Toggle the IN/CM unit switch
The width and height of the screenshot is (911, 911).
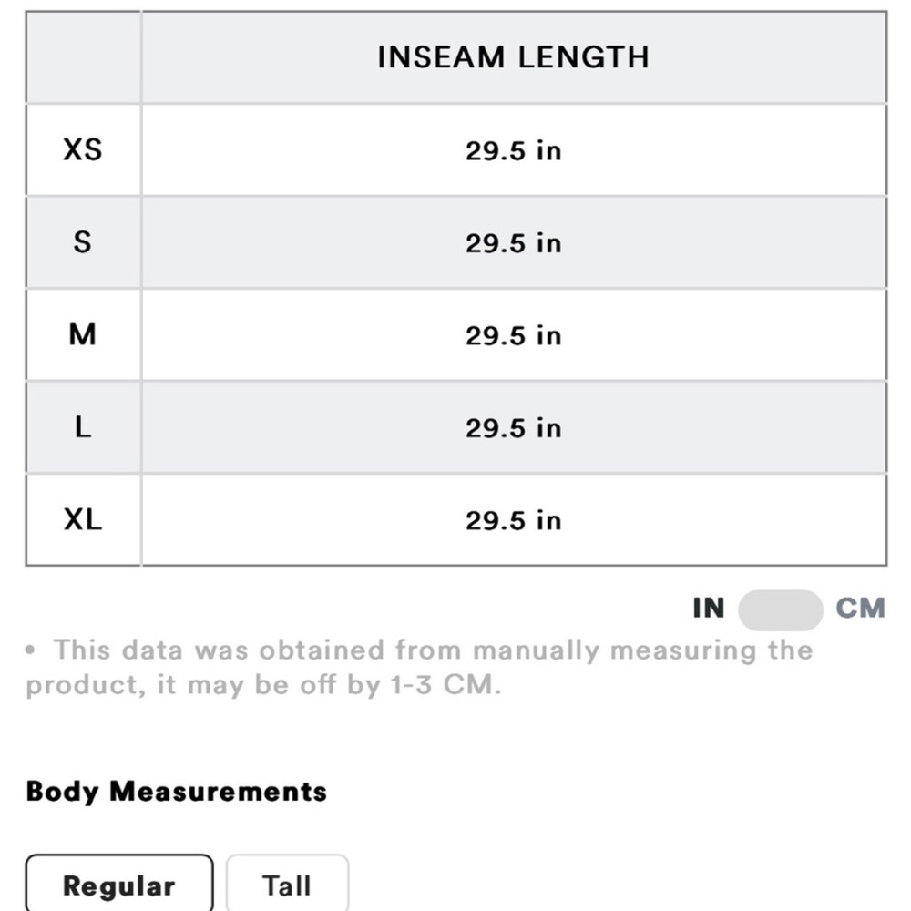(x=781, y=610)
